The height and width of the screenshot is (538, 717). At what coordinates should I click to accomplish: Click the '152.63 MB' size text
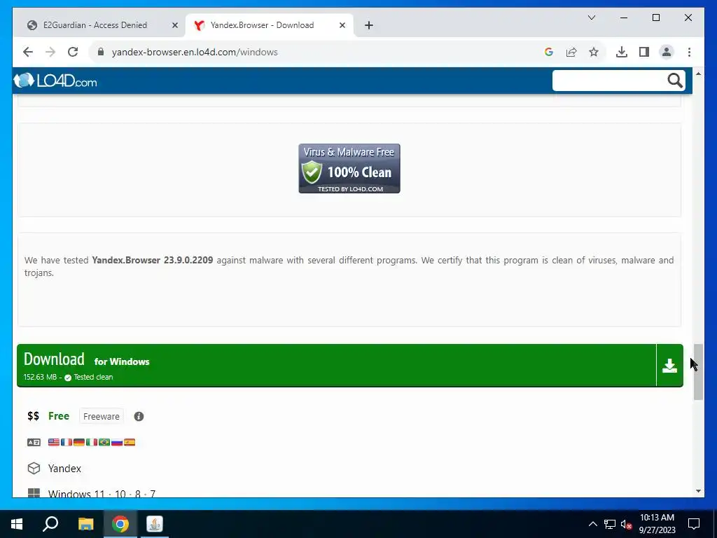40,378
